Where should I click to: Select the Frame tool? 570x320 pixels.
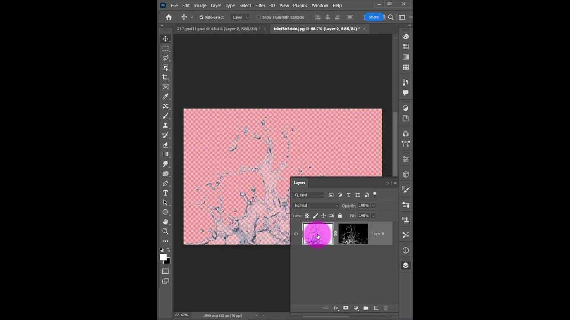[166, 87]
